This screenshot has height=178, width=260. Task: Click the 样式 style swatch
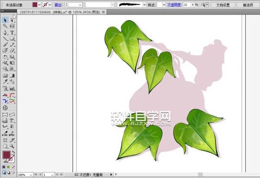click(159, 5)
